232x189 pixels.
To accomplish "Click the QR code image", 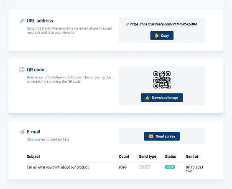I will pyautogui.click(x=162, y=80).
